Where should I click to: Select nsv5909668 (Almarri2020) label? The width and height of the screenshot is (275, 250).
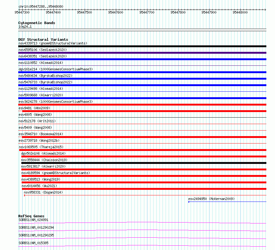coord(41,95)
